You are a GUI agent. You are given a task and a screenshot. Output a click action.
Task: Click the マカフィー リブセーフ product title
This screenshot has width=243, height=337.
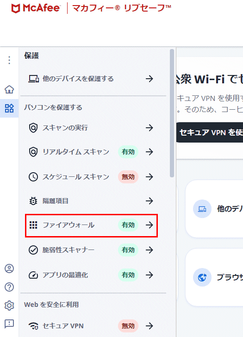point(122,8)
